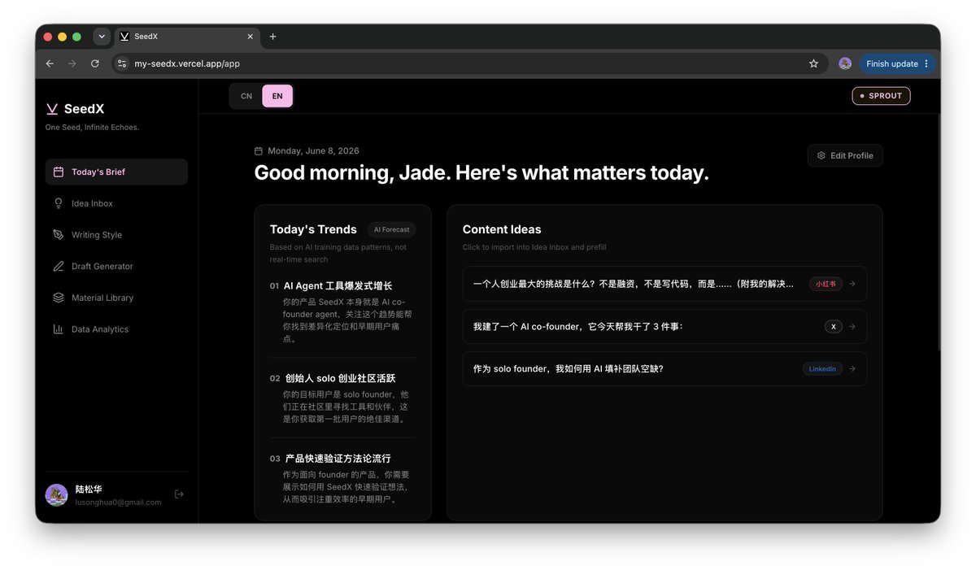Open the Idea Inbox page
The height and width of the screenshot is (570, 976).
(x=116, y=203)
